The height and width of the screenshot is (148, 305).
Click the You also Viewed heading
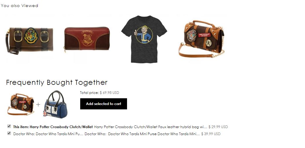click(x=19, y=6)
